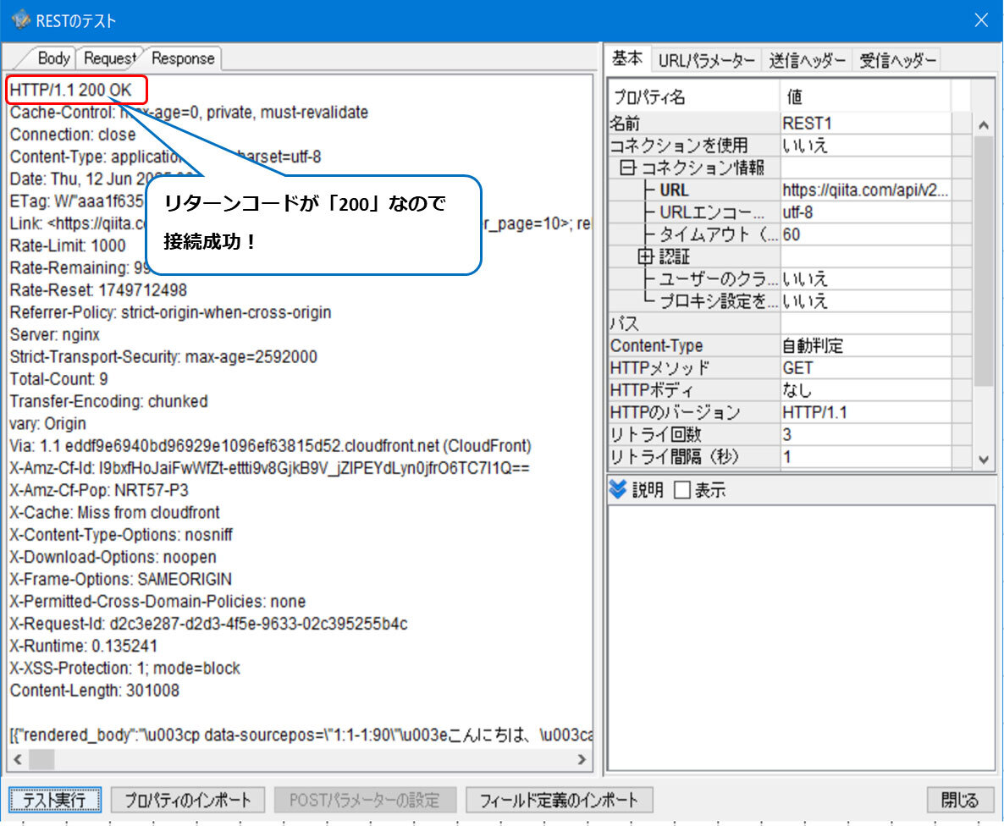The height and width of the screenshot is (826, 1004).
Task: Open the 受信ヘッダー tab
Action: coord(896,58)
